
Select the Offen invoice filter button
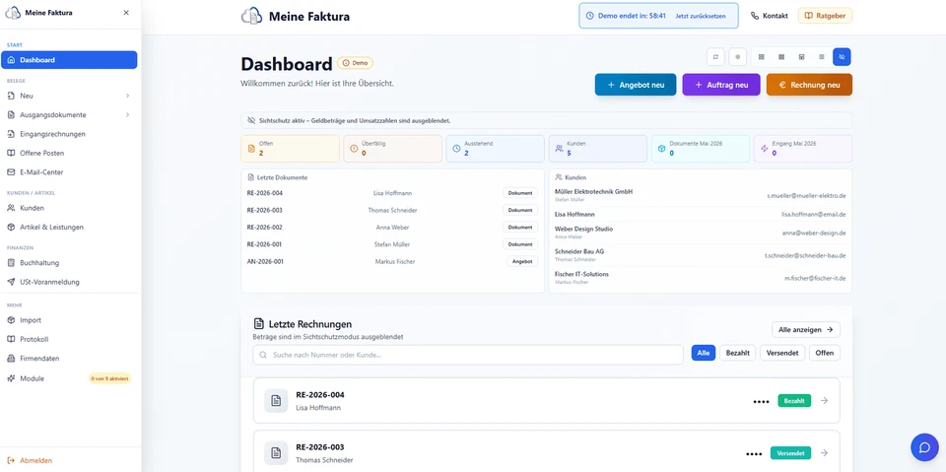824,353
